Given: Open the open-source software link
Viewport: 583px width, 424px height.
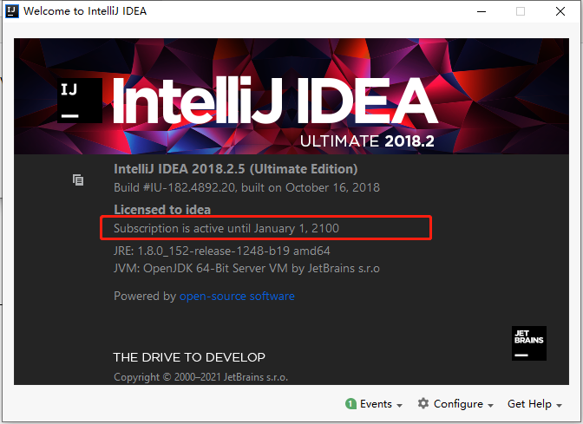Looking at the screenshot, I should point(237,297).
